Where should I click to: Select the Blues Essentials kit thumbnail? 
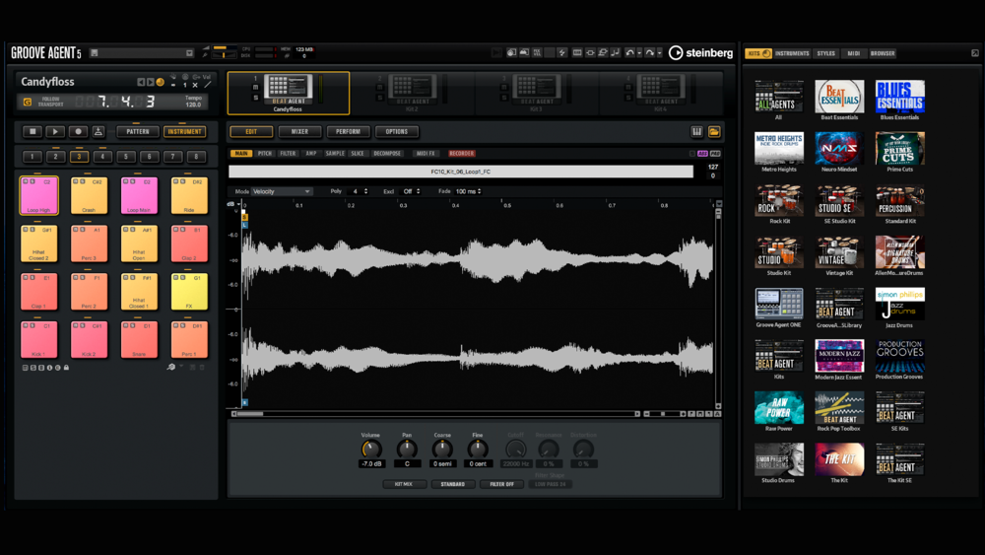(x=899, y=97)
